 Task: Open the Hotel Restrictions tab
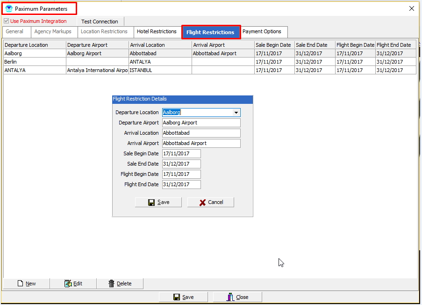pos(157,32)
